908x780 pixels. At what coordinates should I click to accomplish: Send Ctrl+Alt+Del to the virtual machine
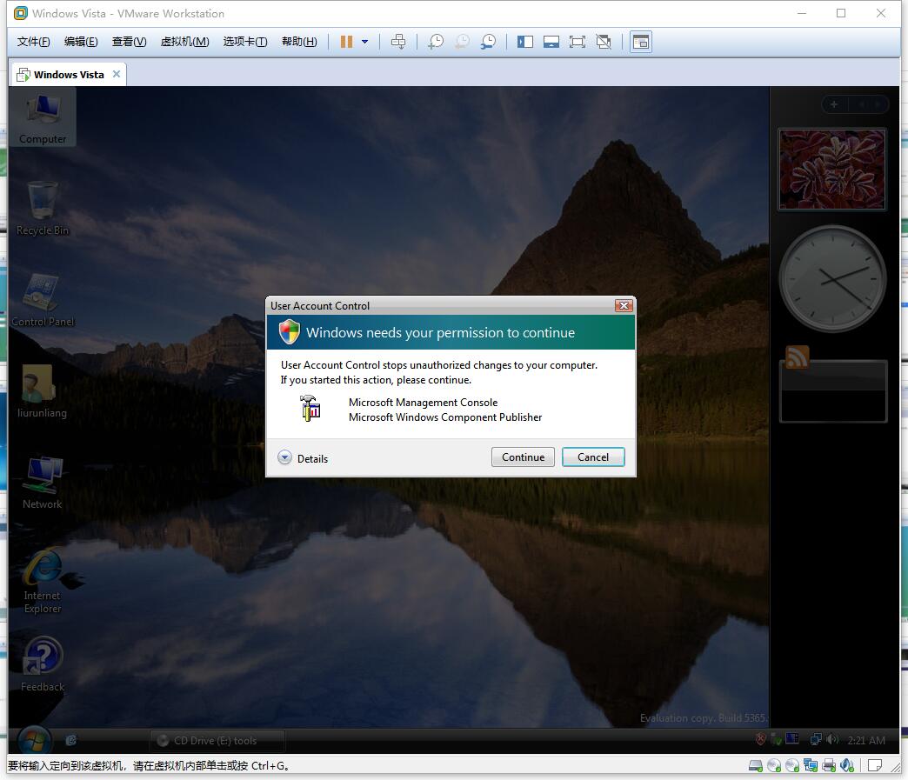pos(398,42)
